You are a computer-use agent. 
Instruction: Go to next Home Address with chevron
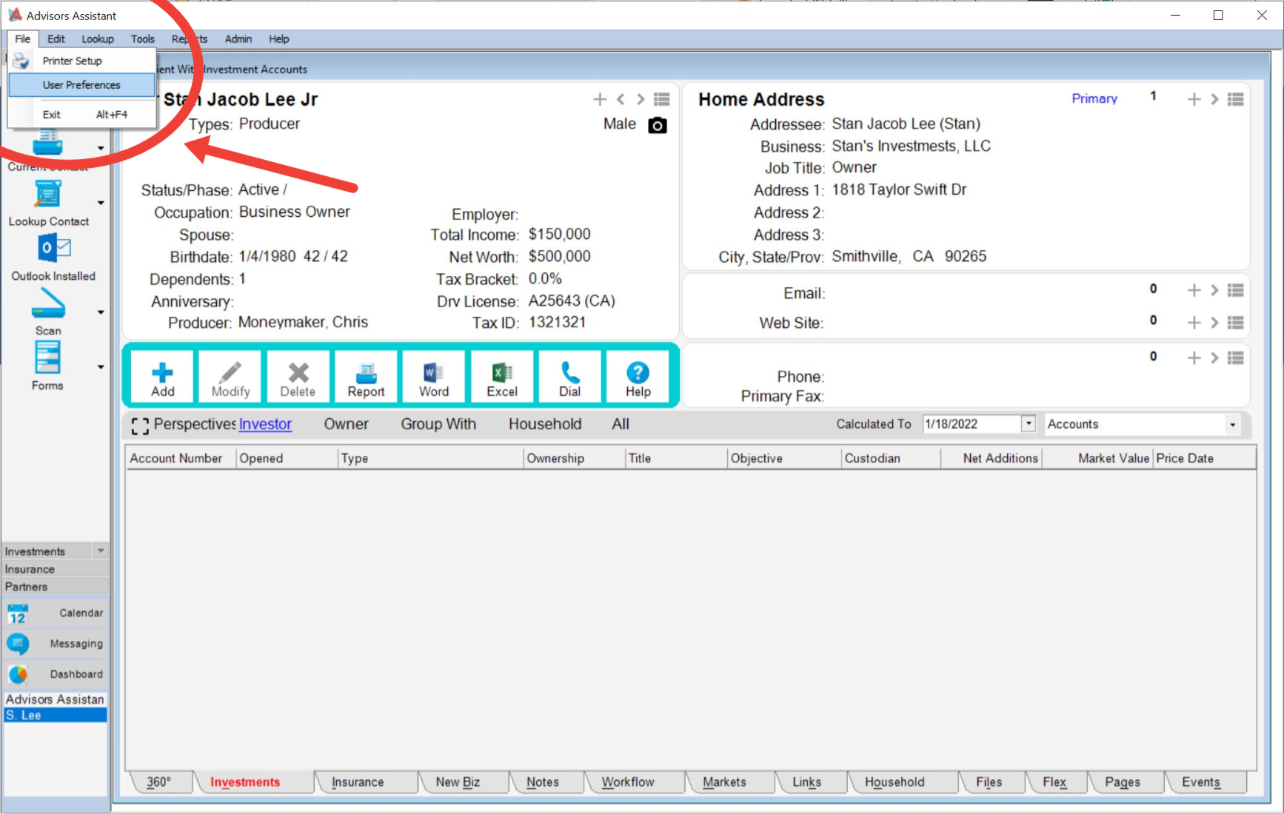point(1214,99)
